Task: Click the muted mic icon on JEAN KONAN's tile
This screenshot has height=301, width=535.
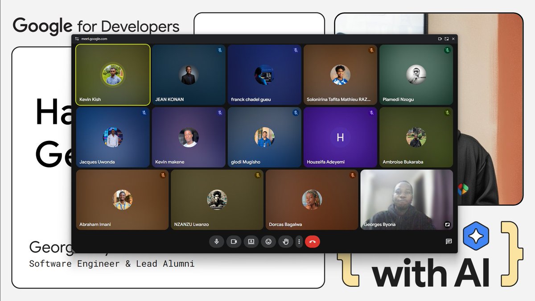Action: coord(220,50)
